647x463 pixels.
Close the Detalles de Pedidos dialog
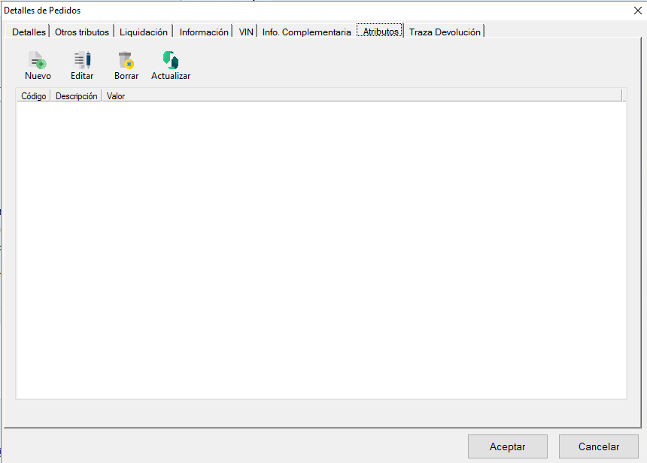[637, 11]
